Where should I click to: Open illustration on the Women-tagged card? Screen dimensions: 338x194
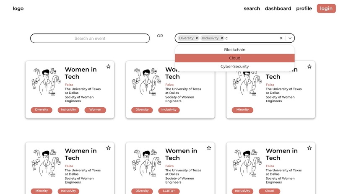click(x=46, y=82)
